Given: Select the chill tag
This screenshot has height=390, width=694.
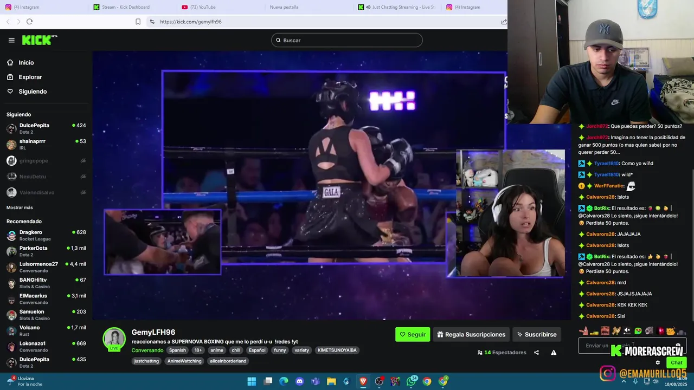Looking at the screenshot, I should click(x=236, y=350).
